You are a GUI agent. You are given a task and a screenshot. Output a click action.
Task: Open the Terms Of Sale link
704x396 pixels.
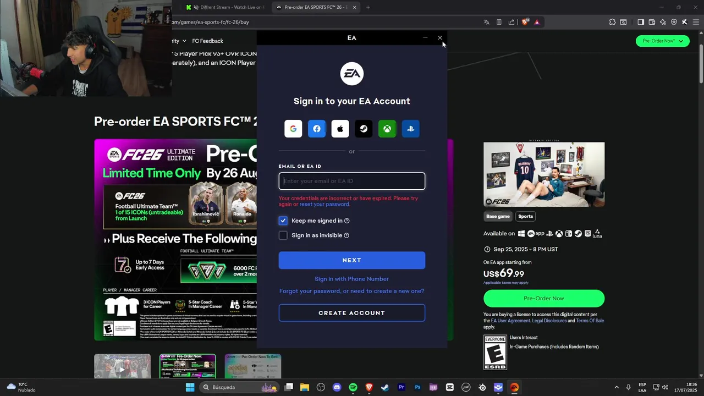590,321
